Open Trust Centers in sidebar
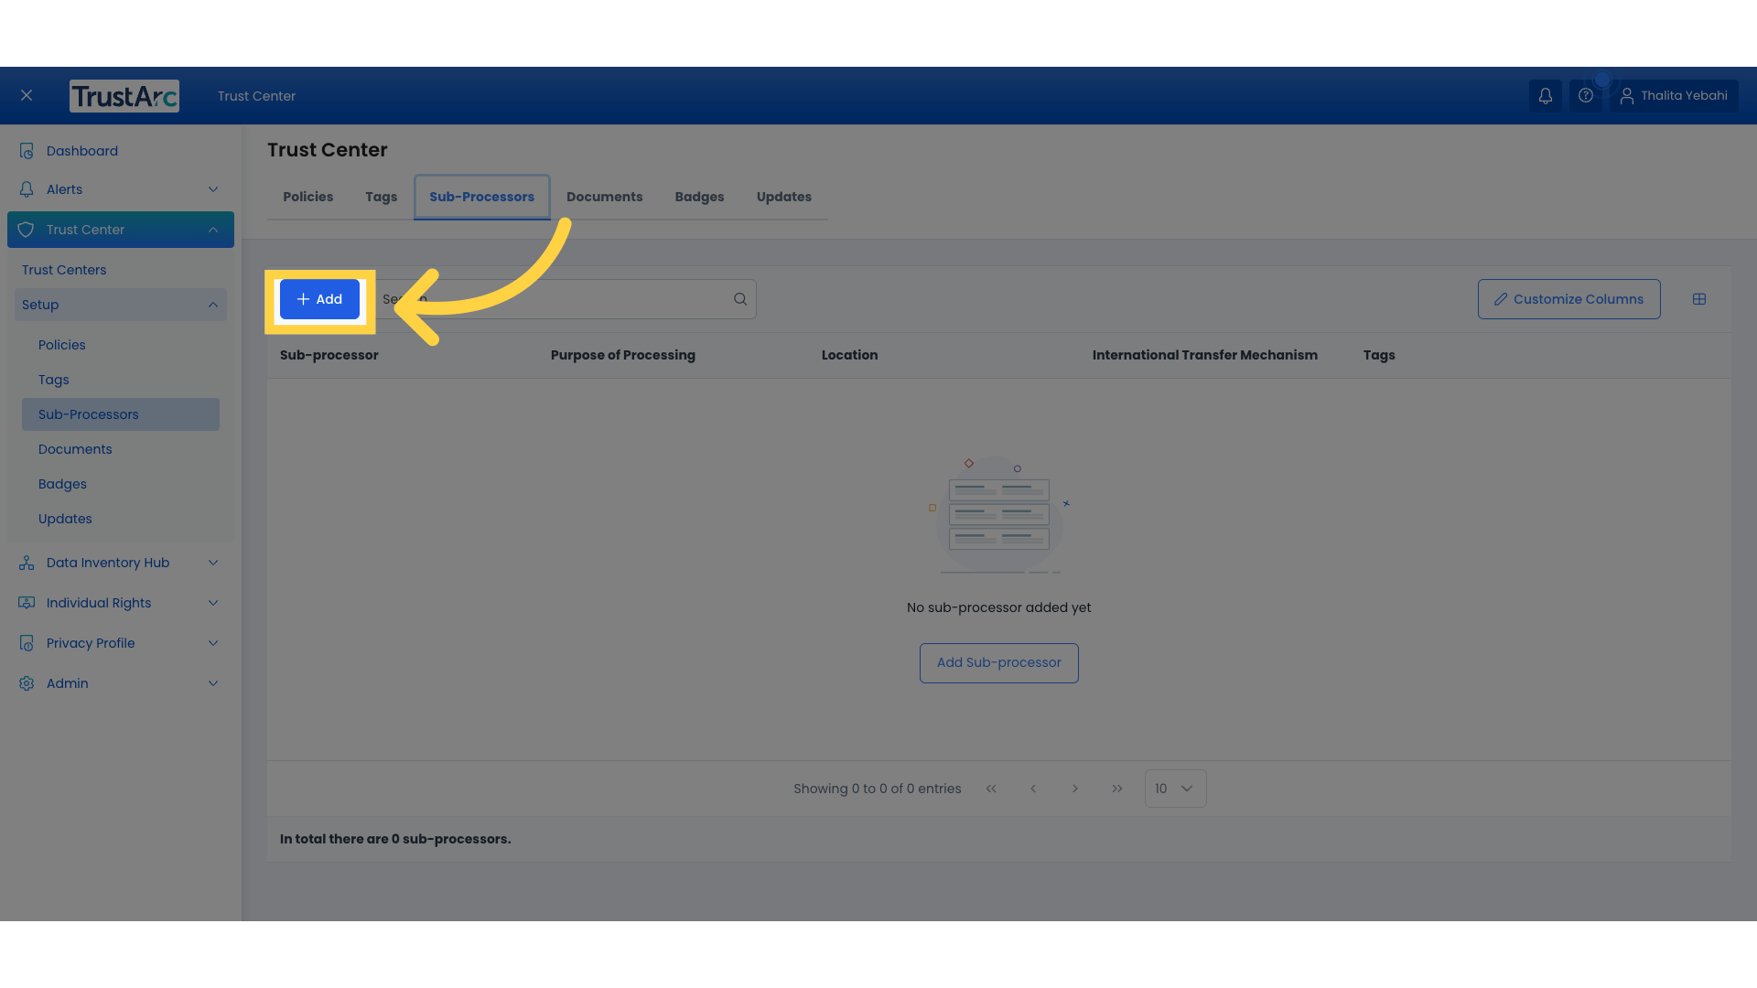Screen dimensions: 1757x988 (x=64, y=270)
